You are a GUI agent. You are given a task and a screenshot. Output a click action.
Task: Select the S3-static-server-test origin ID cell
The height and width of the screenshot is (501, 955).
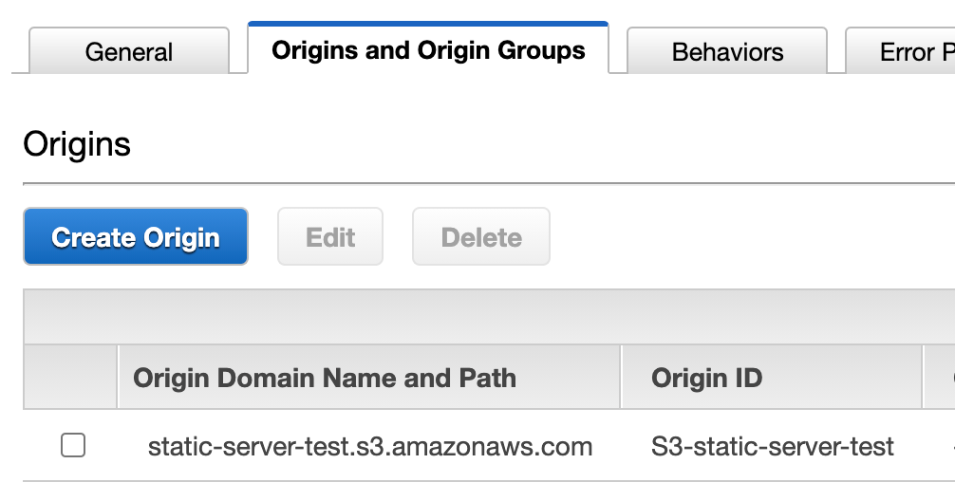(x=773, y=446)
